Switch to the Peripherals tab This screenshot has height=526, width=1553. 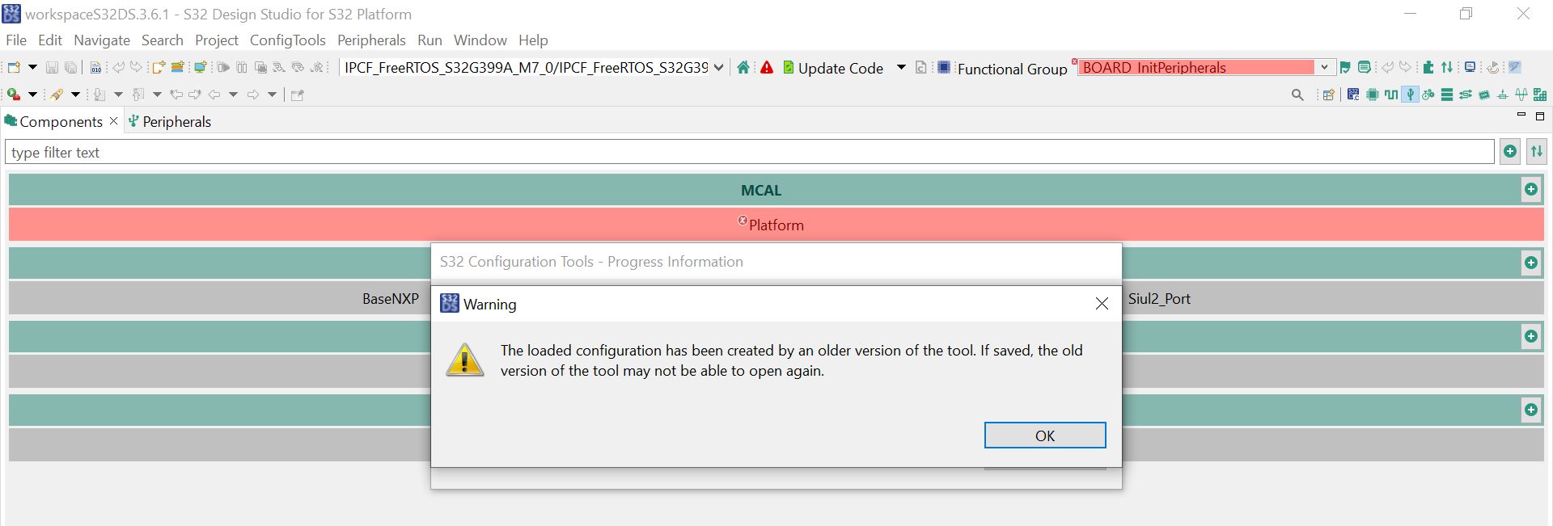tap(176, 121)
